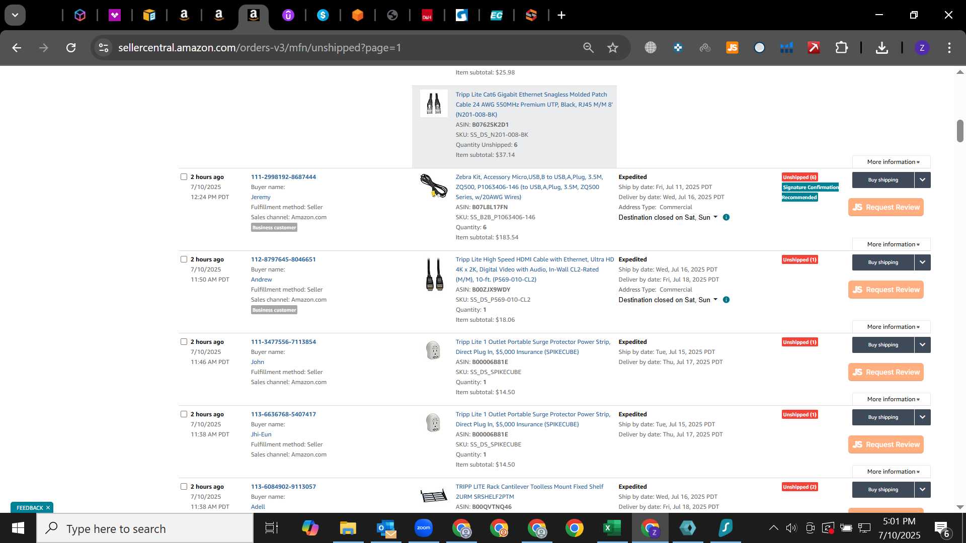Viewport: 966px width, 543px height.
Task: Open File Explorer from the taskbar
Action: coord(348,528)
